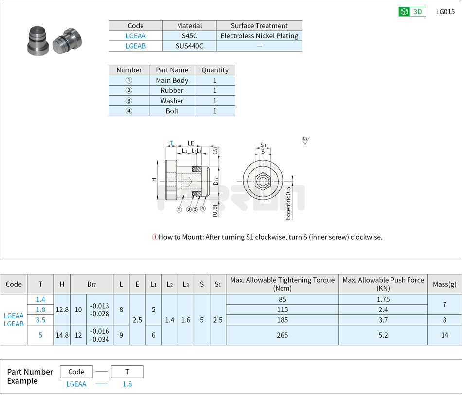Click torque value 115 in spec table
Viewport: 462px width, 395px height.
click(x=282, y=309)
